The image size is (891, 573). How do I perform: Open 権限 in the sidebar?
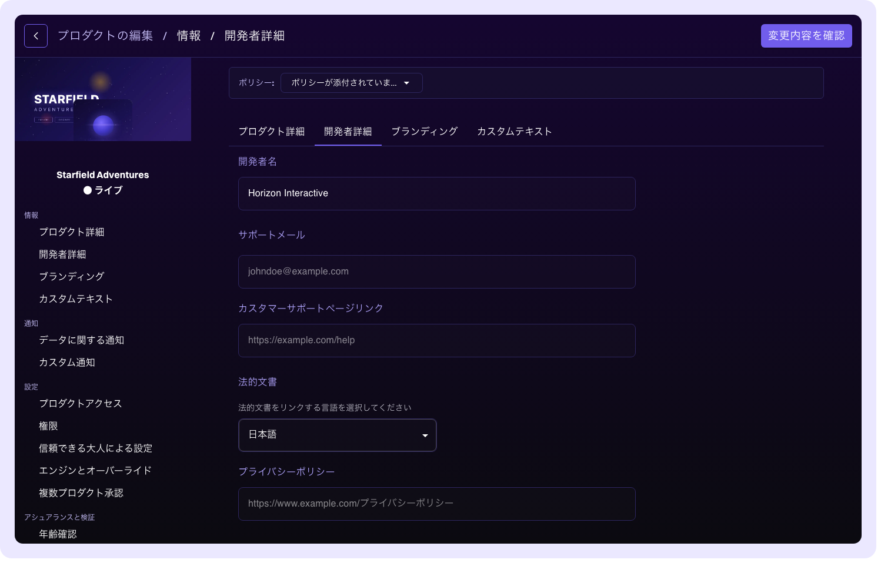[x=48, y=426]
